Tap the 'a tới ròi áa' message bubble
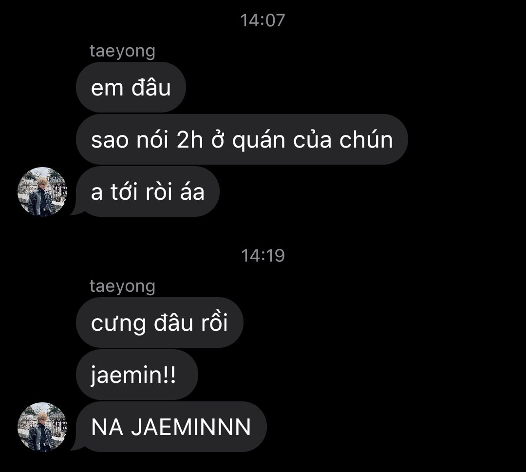 point(148,191)
